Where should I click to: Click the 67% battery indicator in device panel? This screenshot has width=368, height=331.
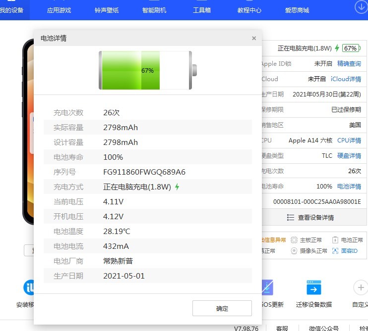[351, 48]
